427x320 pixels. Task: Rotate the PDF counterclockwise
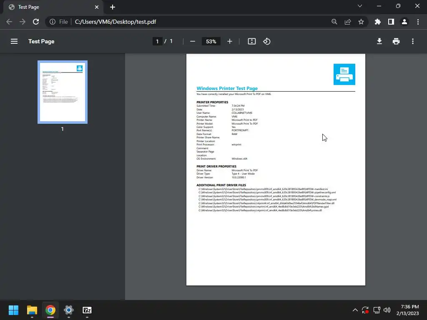click(266, 41)
